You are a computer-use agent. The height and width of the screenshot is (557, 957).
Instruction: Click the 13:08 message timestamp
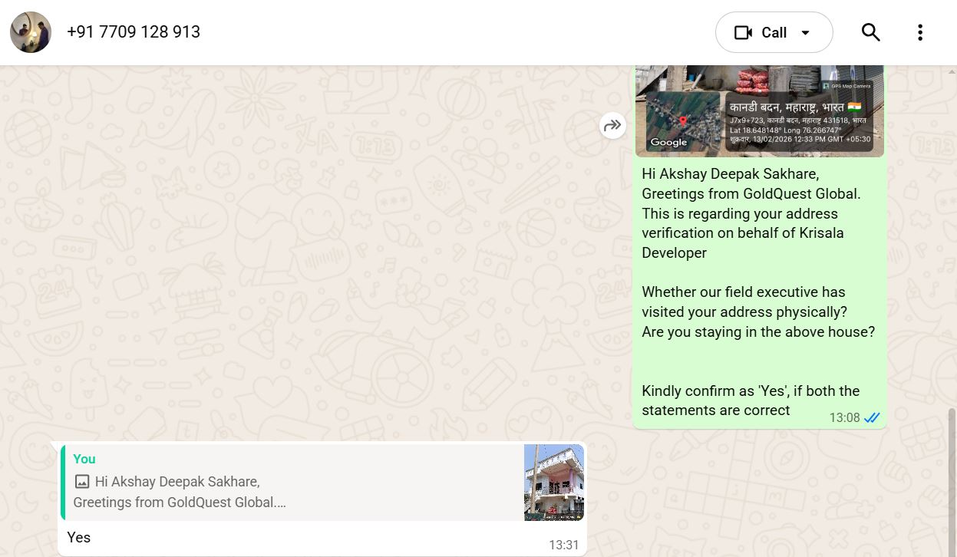pyautogui.click(x=844, y=418)
